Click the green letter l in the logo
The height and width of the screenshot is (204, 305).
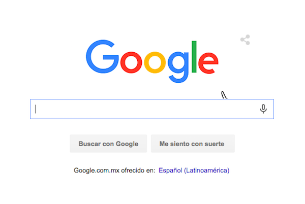tap(194, 57)
